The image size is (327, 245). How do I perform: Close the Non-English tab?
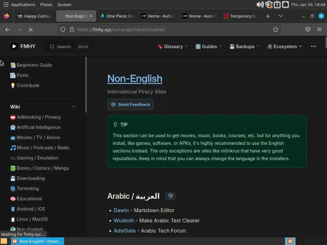coord(91,16)
